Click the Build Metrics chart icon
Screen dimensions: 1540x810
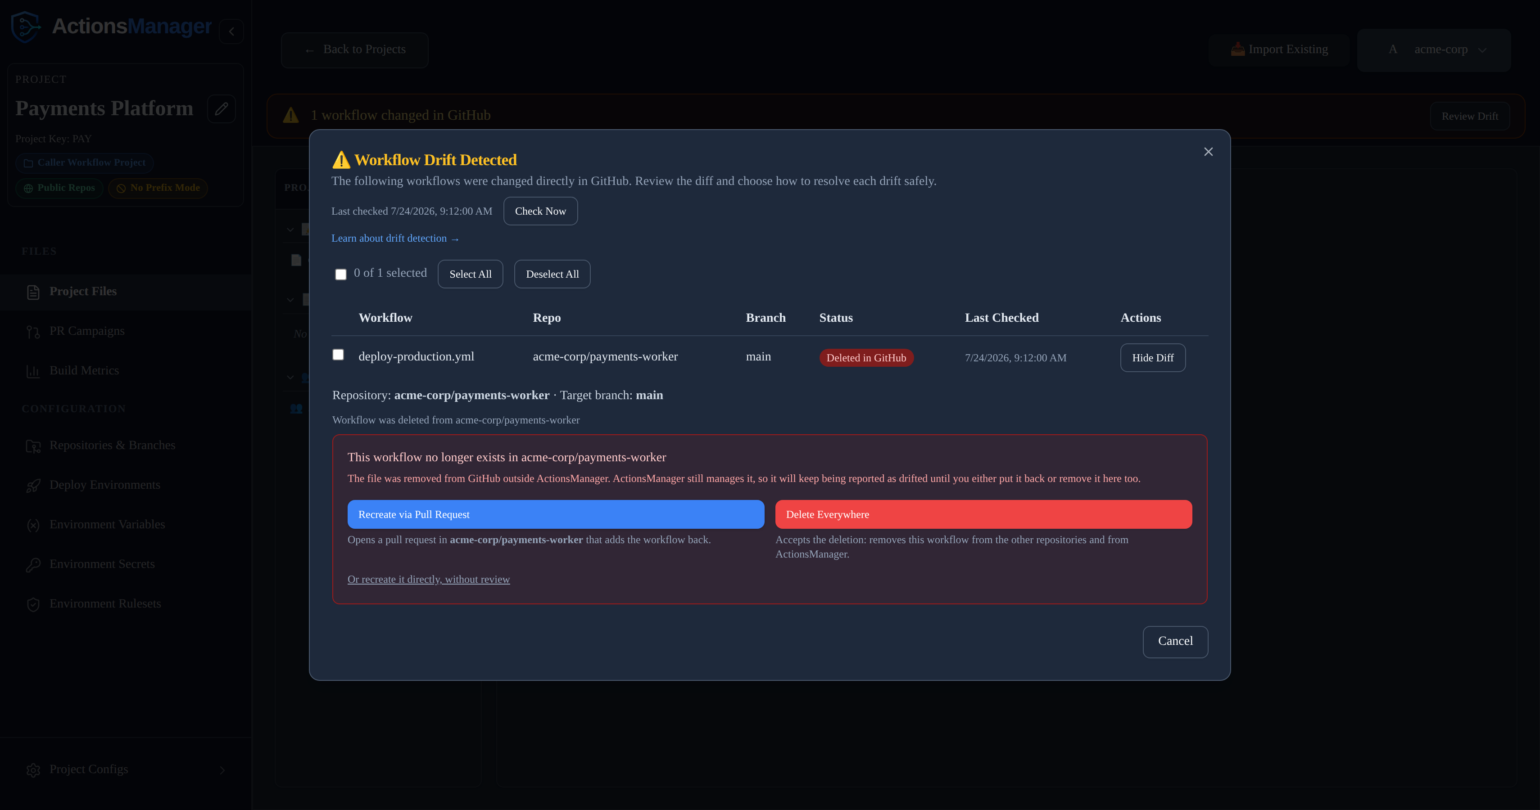(x=33, y=371)
